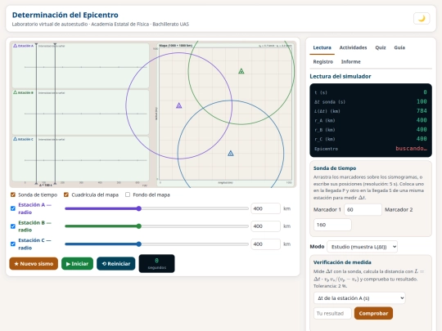Uncheck the Sonda de tiempo checkbox
This screenshot has height=331, width=442.
tap(13, 195)
